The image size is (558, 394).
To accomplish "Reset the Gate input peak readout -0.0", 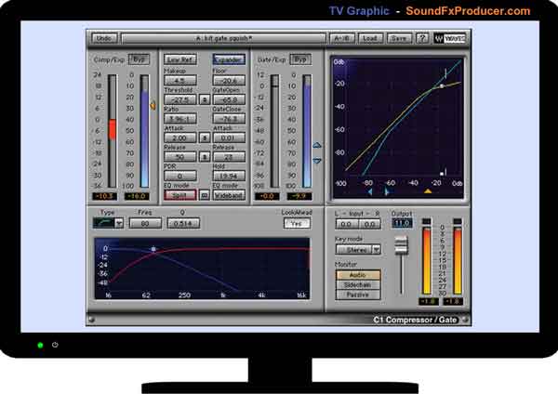I will 267,196.
